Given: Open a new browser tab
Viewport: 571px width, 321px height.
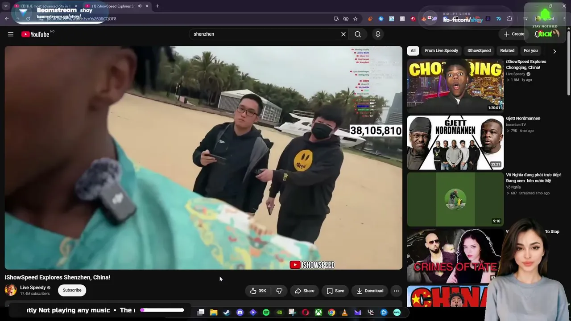Looking at the screenshot, I should pos(157,6).
